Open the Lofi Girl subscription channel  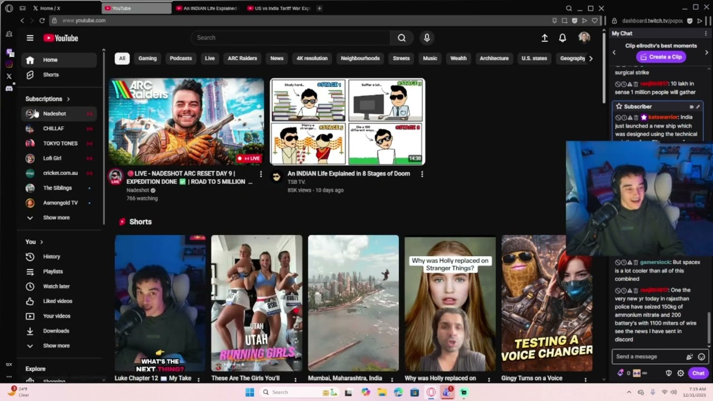coord(59,158)
